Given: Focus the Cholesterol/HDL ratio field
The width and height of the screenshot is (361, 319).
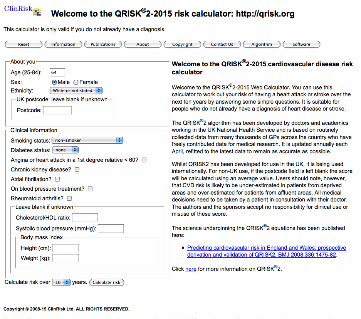Looking at the screenshot, I should click(x=85, y=218).
